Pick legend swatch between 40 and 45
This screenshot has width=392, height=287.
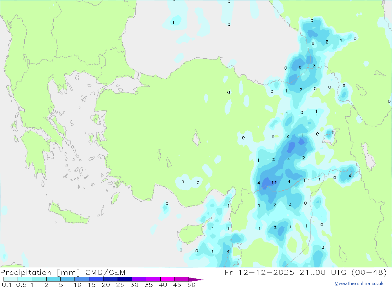click(x=167, y=279)
